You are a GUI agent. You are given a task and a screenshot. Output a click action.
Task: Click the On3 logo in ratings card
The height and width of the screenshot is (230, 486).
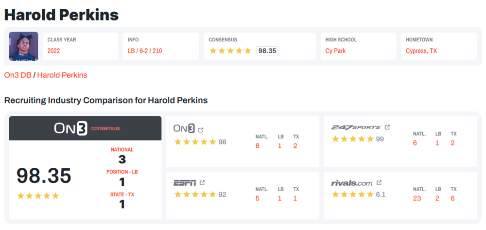coord(184,129)
